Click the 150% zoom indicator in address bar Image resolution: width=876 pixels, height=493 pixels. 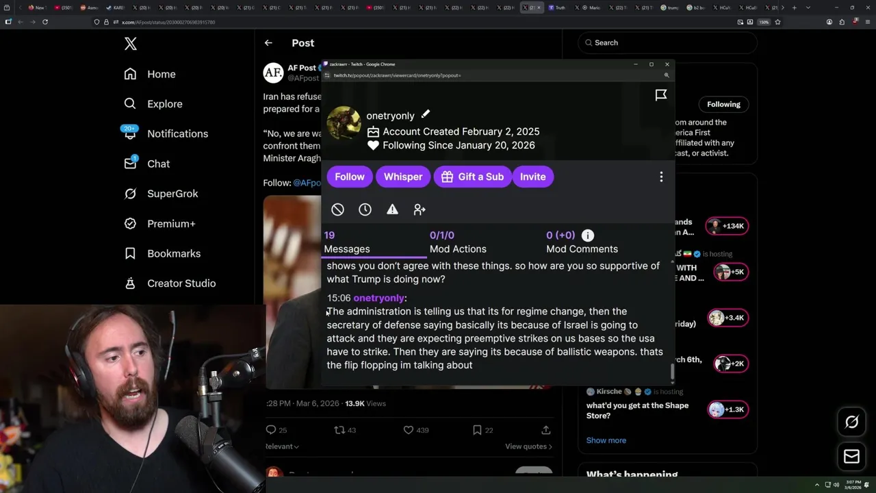pyautogui.click(x=764, y=22)
